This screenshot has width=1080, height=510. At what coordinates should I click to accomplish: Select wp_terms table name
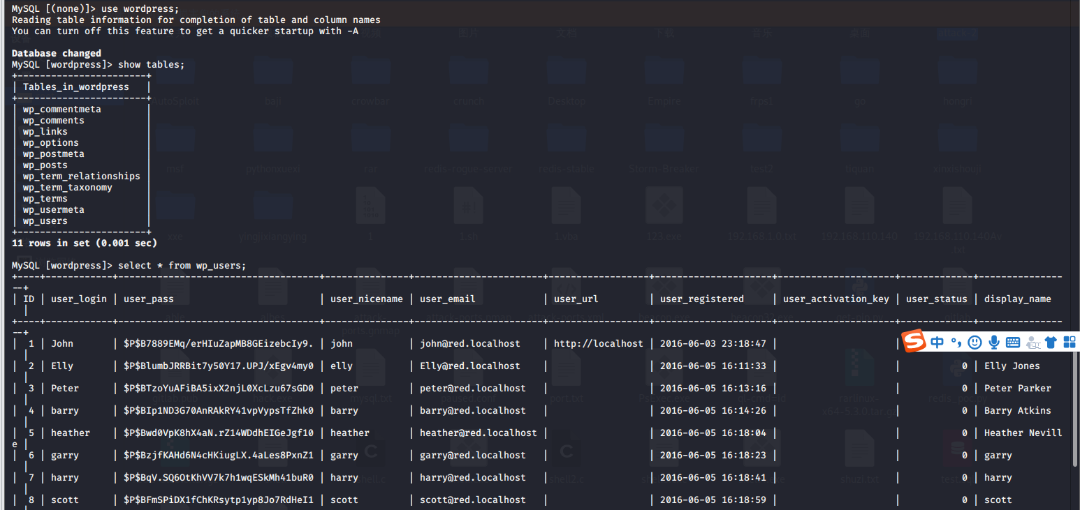[x=45, y=198]
